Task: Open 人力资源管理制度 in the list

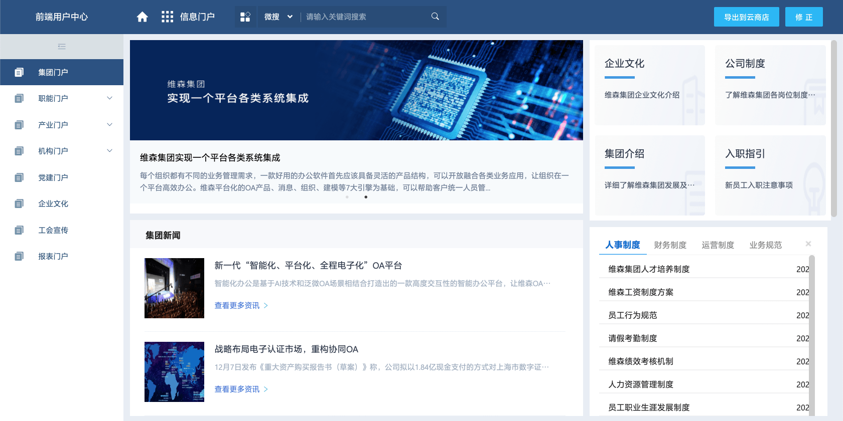Action: [641, 384]
